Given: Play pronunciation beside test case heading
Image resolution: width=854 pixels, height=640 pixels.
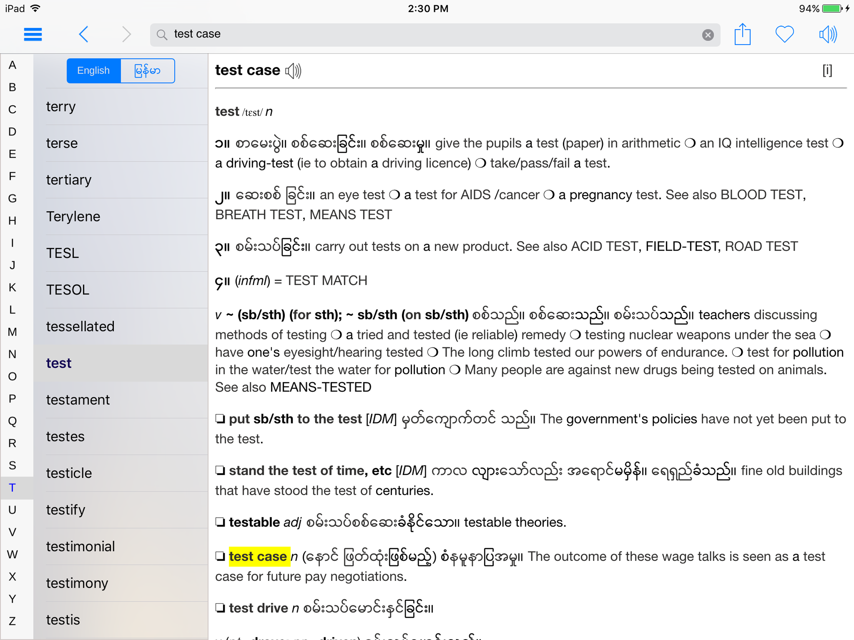Looking at the screenshot, I should point(293,71).
